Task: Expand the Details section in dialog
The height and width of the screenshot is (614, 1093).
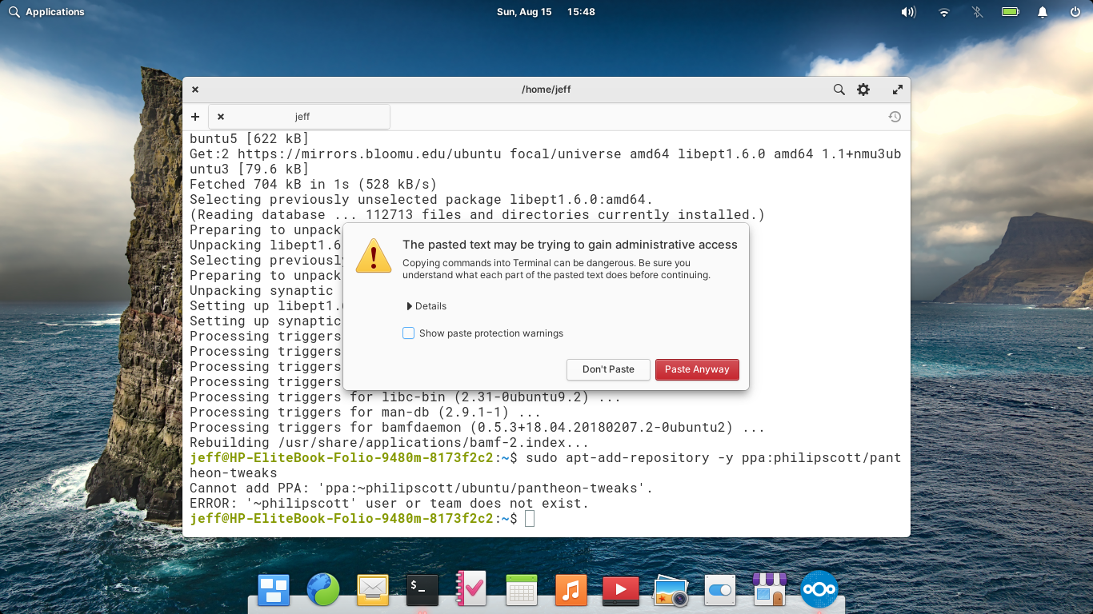Action: 426,306
